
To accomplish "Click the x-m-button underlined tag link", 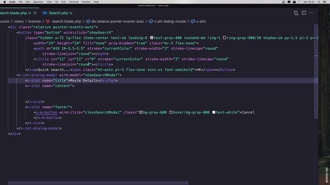I will pyautogui.click(x=46, y=113).
